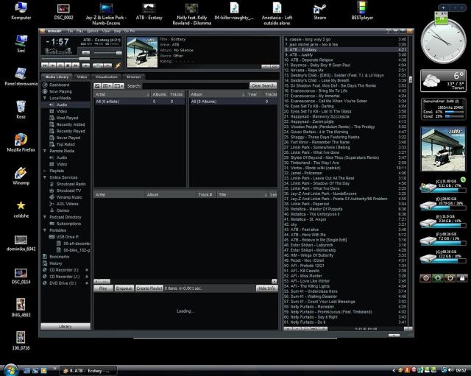Image resolution: width=471 pixels, height=376 pixels.
Task: Open the Options menu in Winamp
Action: 93,31
